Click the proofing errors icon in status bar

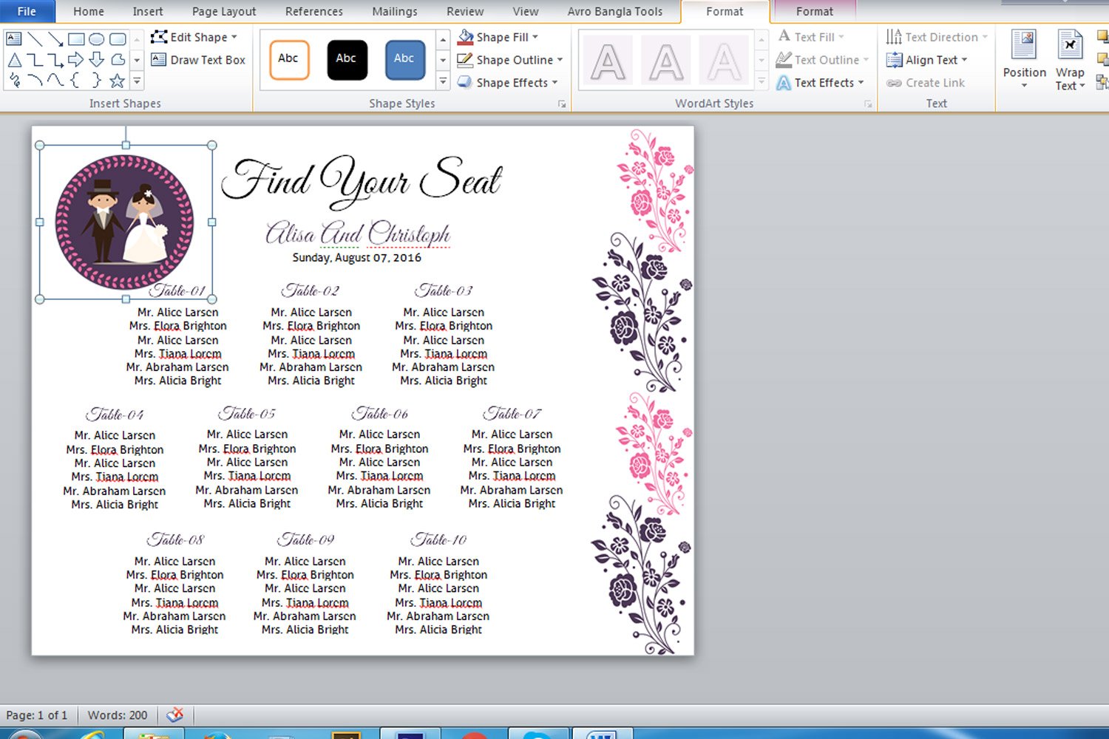click(175, 715)
